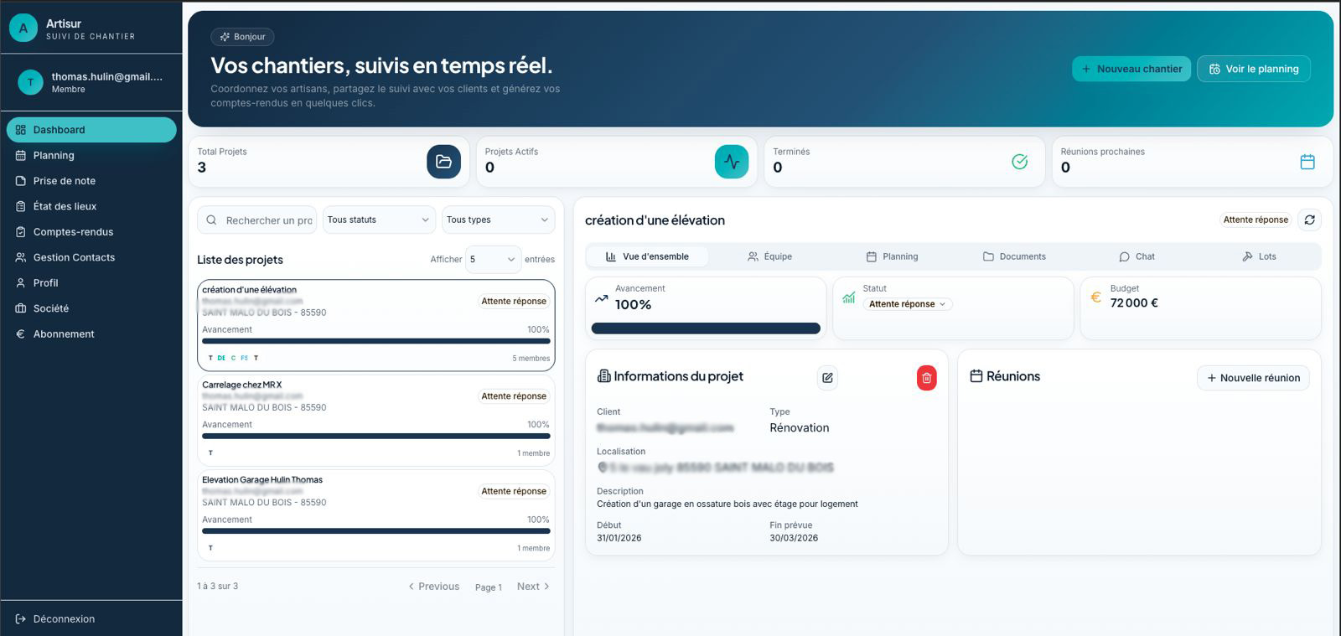
Task: Click the Réunions prochaines calendar icon
Action: pyautogui.click(x=1307, y=162)
